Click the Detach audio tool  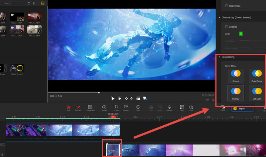160,107
